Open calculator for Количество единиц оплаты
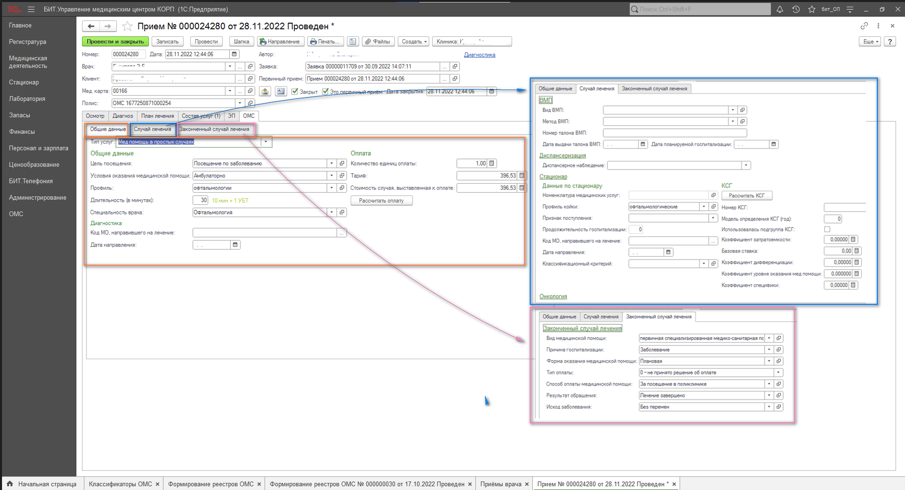Screen dimensions: 905x490 [x=492, y=163]
